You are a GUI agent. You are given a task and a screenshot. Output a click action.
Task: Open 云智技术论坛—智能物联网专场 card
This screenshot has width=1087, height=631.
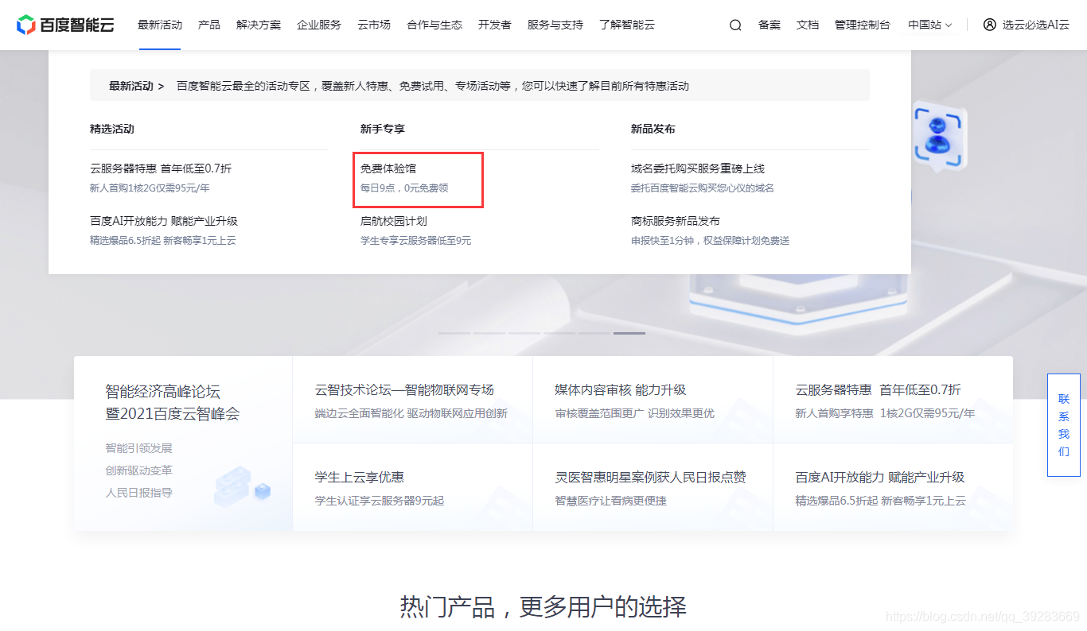point(412,400)
